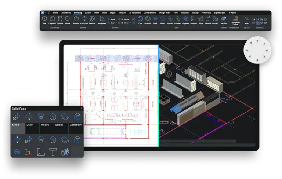Open the Mesh ribbon tab
This screenshot has width=282, height=179.
click(97, 13)
